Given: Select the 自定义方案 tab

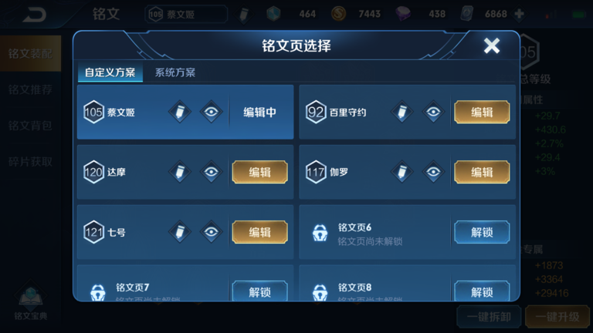Looking at the screenshot, I should 110,72.
